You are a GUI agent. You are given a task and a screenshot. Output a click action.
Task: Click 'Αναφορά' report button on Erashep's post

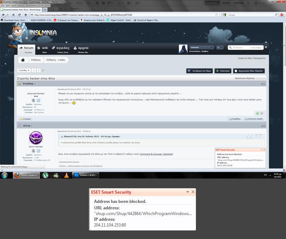(25, 119)
